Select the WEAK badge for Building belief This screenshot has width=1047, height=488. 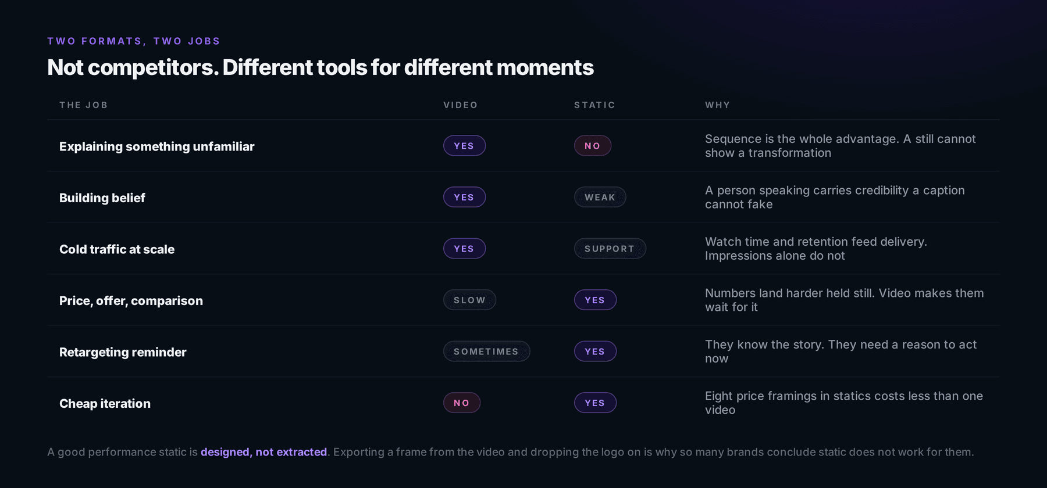pyautogui.click(x=600, y=197)
